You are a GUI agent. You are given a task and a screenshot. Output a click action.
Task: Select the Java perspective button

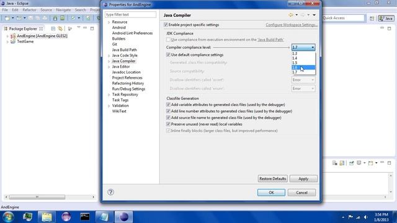click(x=386, y=18)
